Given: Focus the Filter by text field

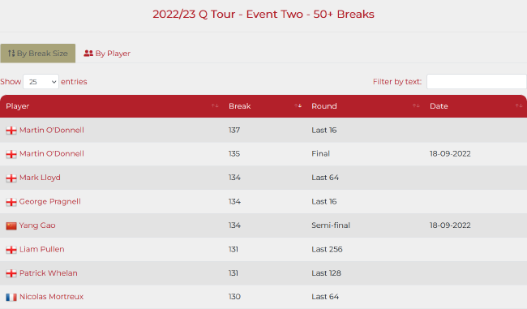Looking at the screenshot, I should 476,82.
